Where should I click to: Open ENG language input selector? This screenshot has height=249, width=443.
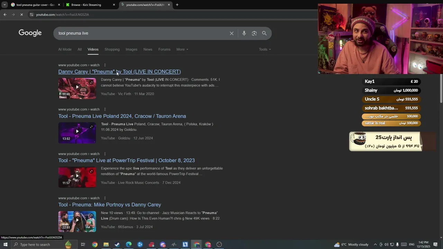click(412, 245)
